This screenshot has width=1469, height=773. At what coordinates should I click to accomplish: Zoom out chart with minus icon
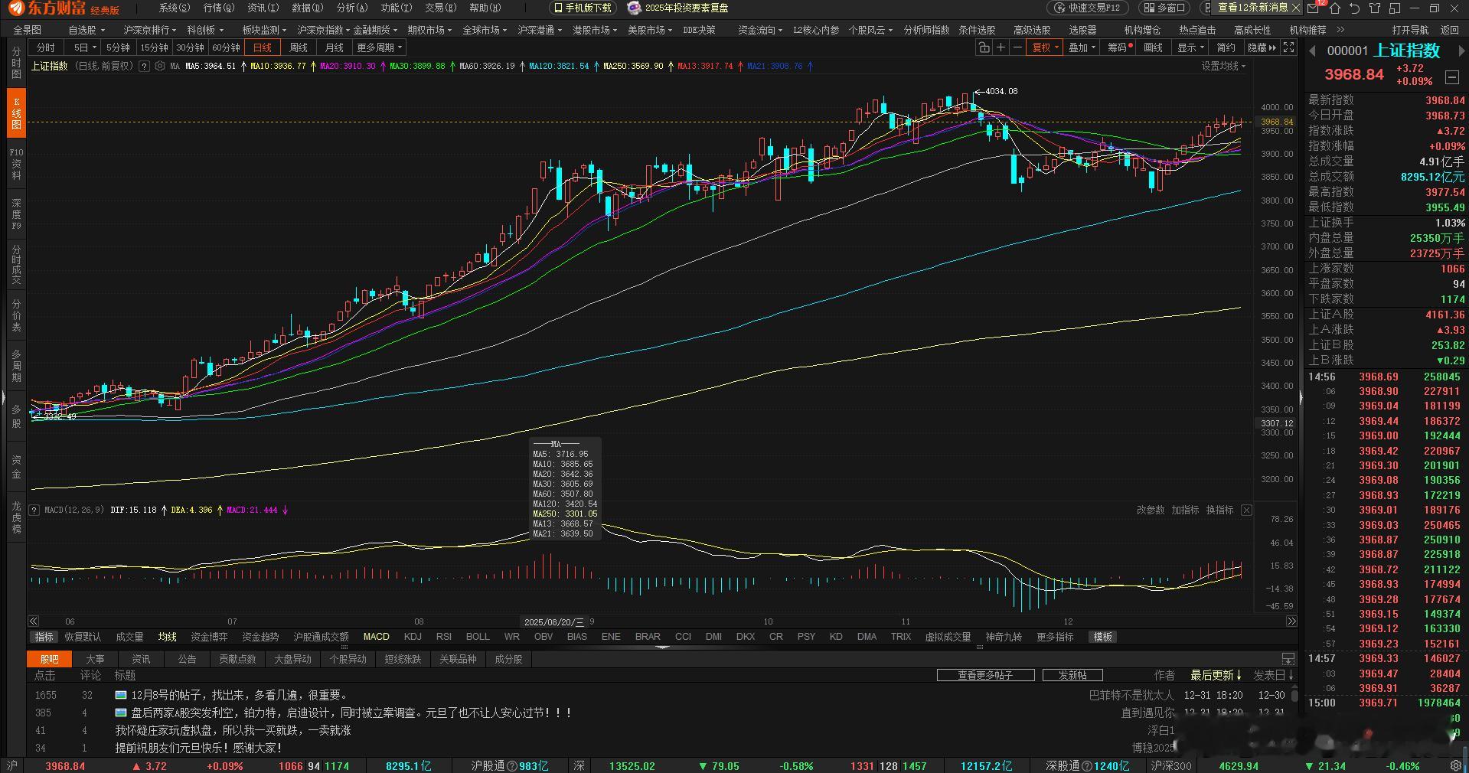pos(1017,47)
